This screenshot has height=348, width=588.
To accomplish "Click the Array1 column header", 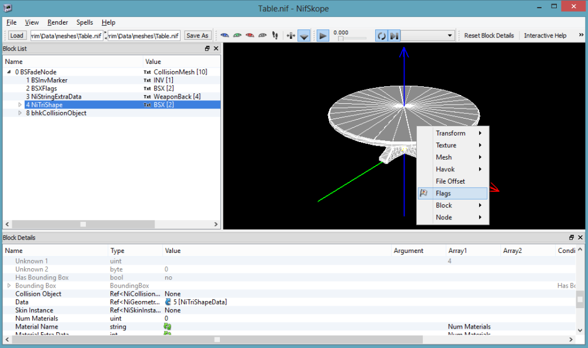I will point(473,251).
